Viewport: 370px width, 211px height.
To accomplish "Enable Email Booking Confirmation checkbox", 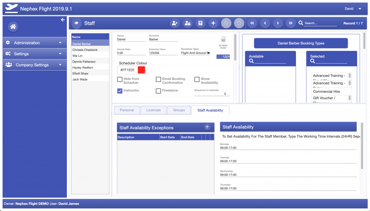I will click(158, 79).
